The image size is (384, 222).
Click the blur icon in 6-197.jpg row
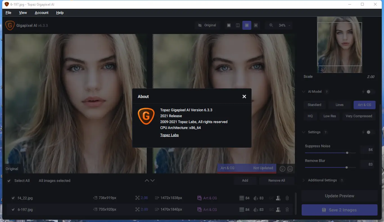coord(256,210)
